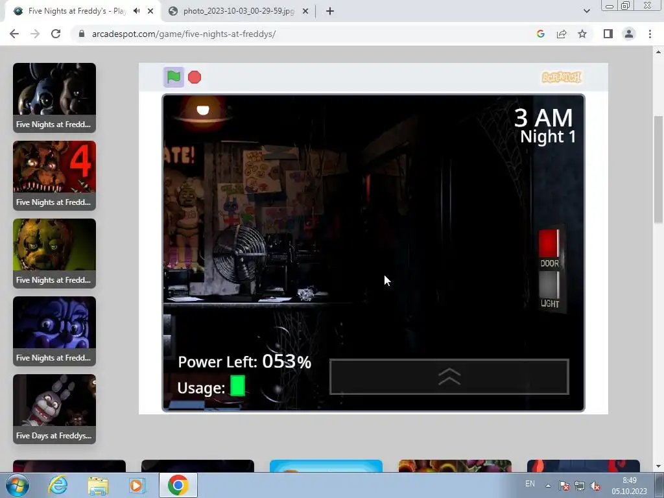Share this page
Image resolution: width=664 pixels, height=498 pixels.
pos(562,34)
